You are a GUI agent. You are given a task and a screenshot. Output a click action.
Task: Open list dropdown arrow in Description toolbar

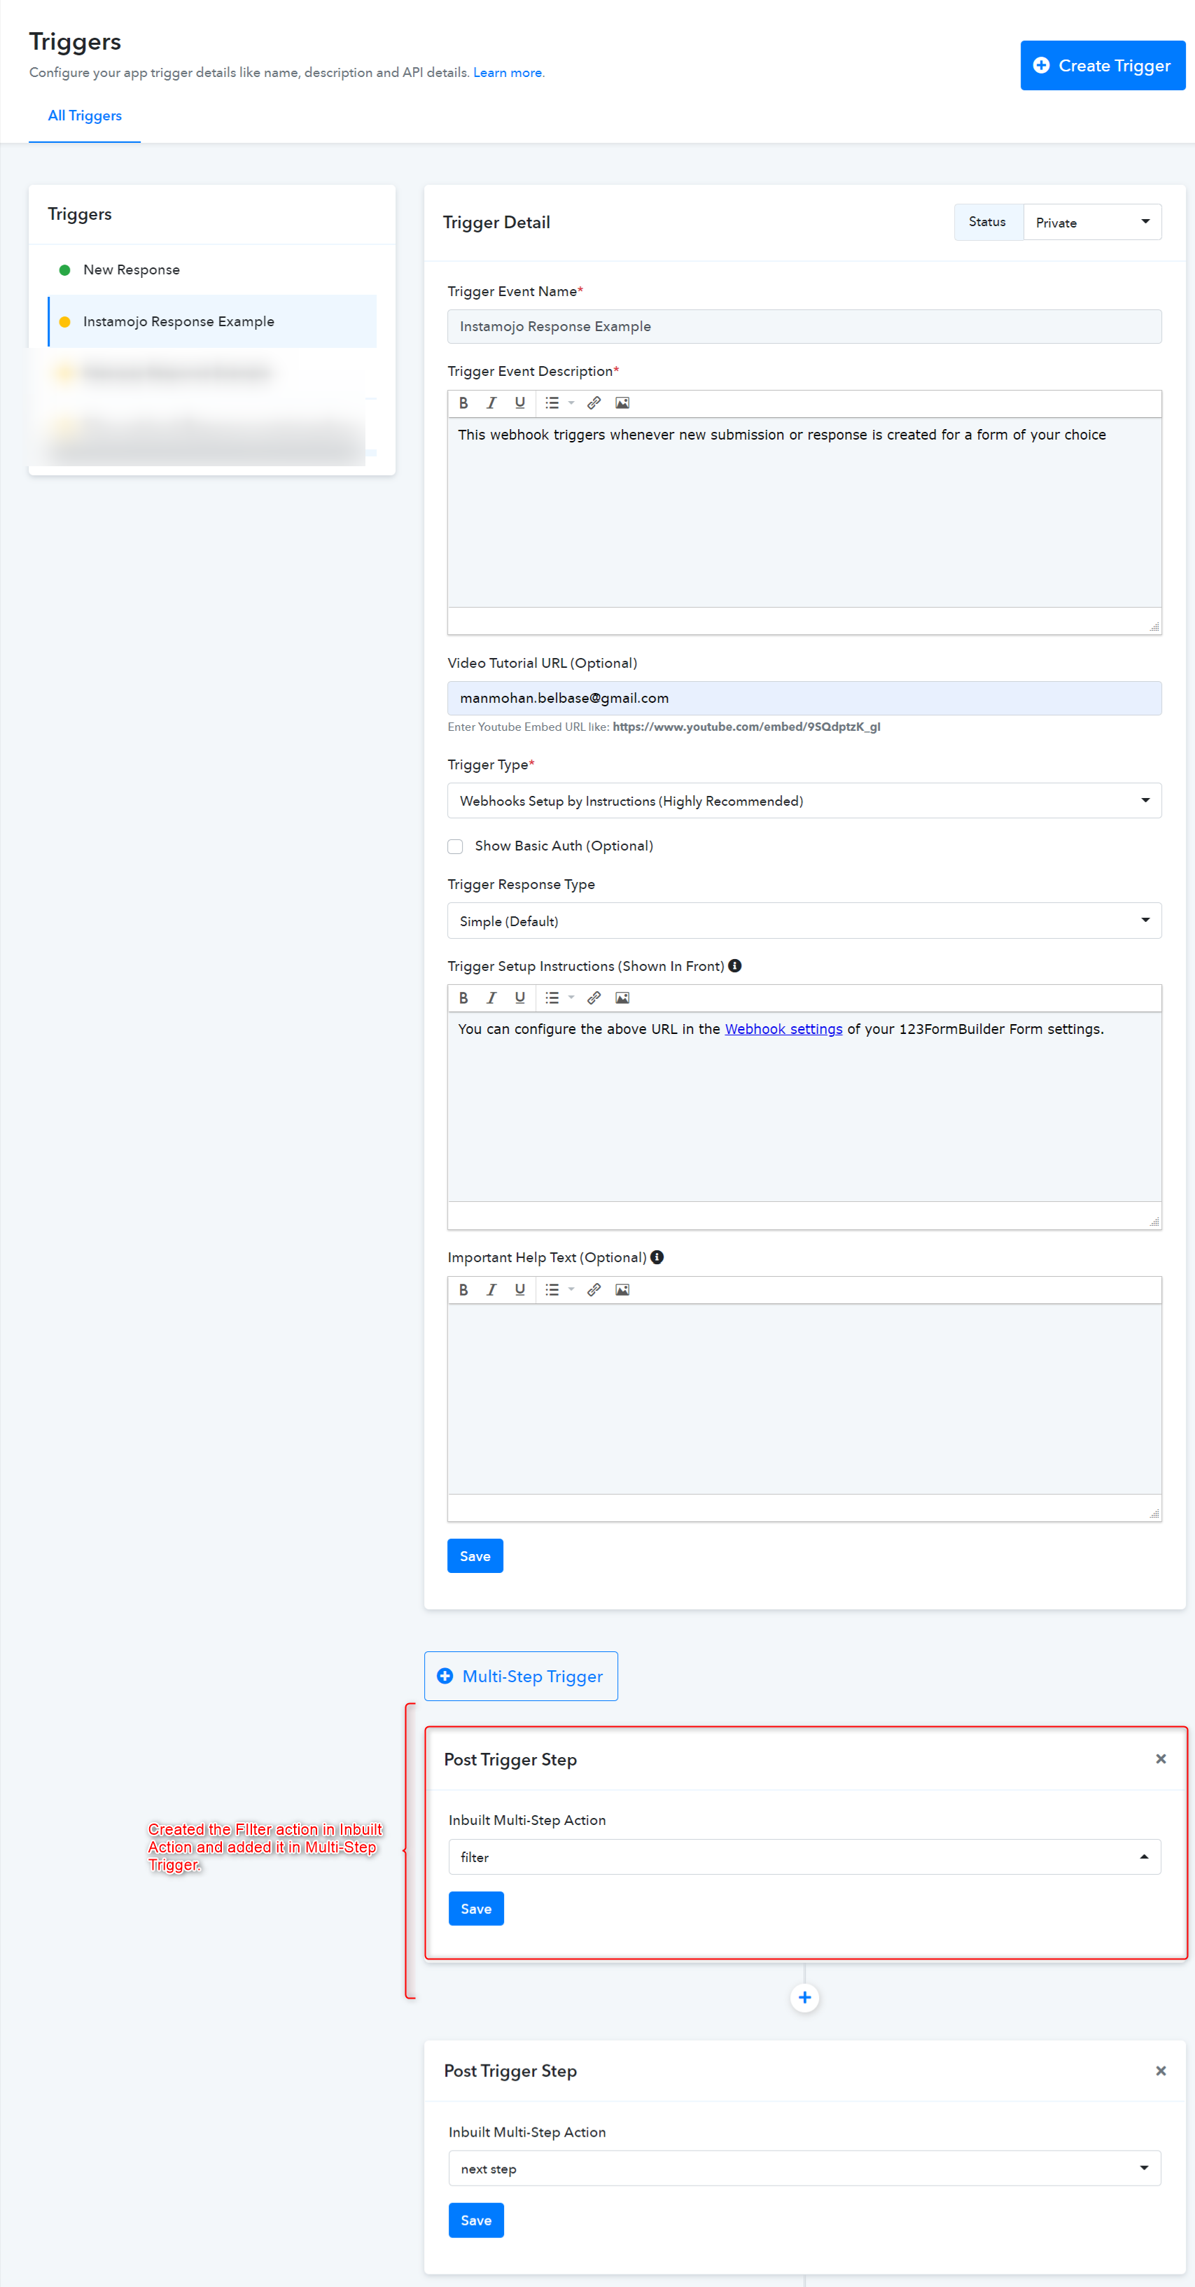(571, 403)
